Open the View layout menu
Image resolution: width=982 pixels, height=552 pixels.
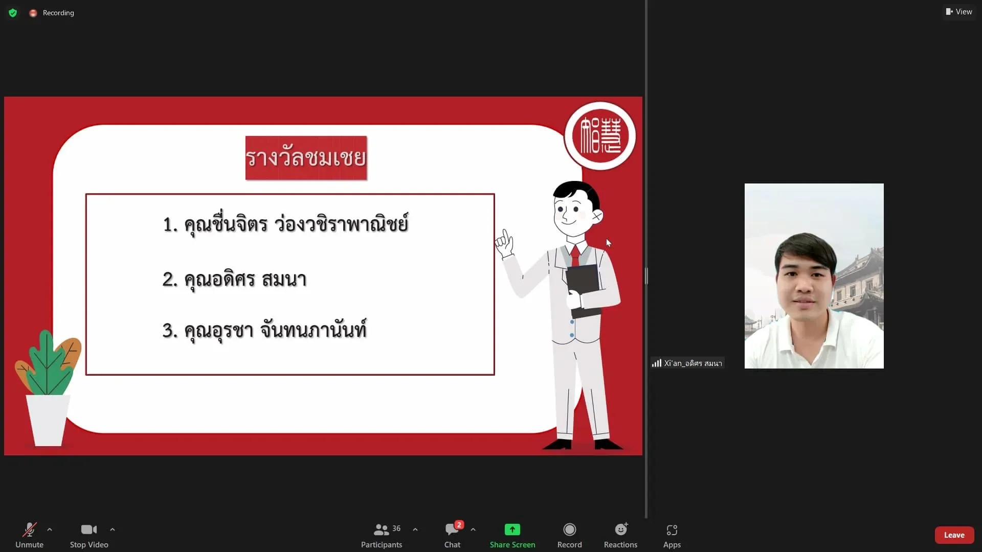pyautogui.click(x=959, y=12)
